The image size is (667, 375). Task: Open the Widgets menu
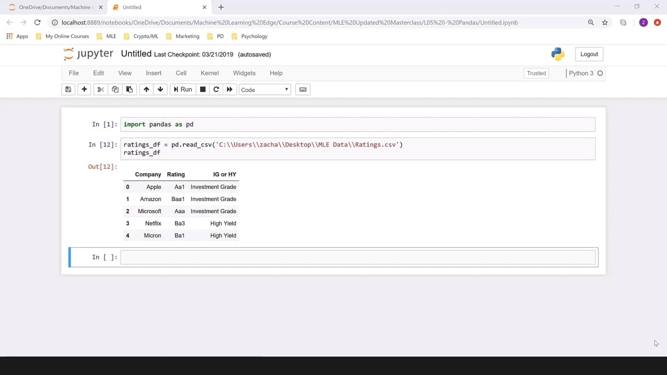point(244,73)
